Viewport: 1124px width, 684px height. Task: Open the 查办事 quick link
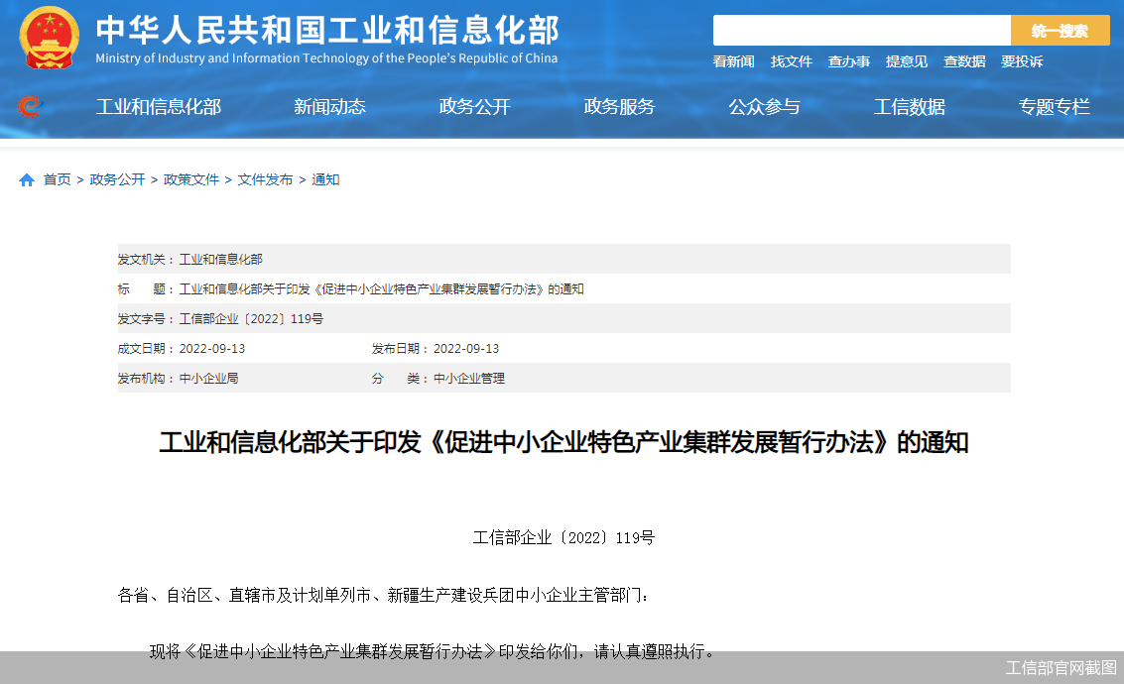tap(849, 61)
